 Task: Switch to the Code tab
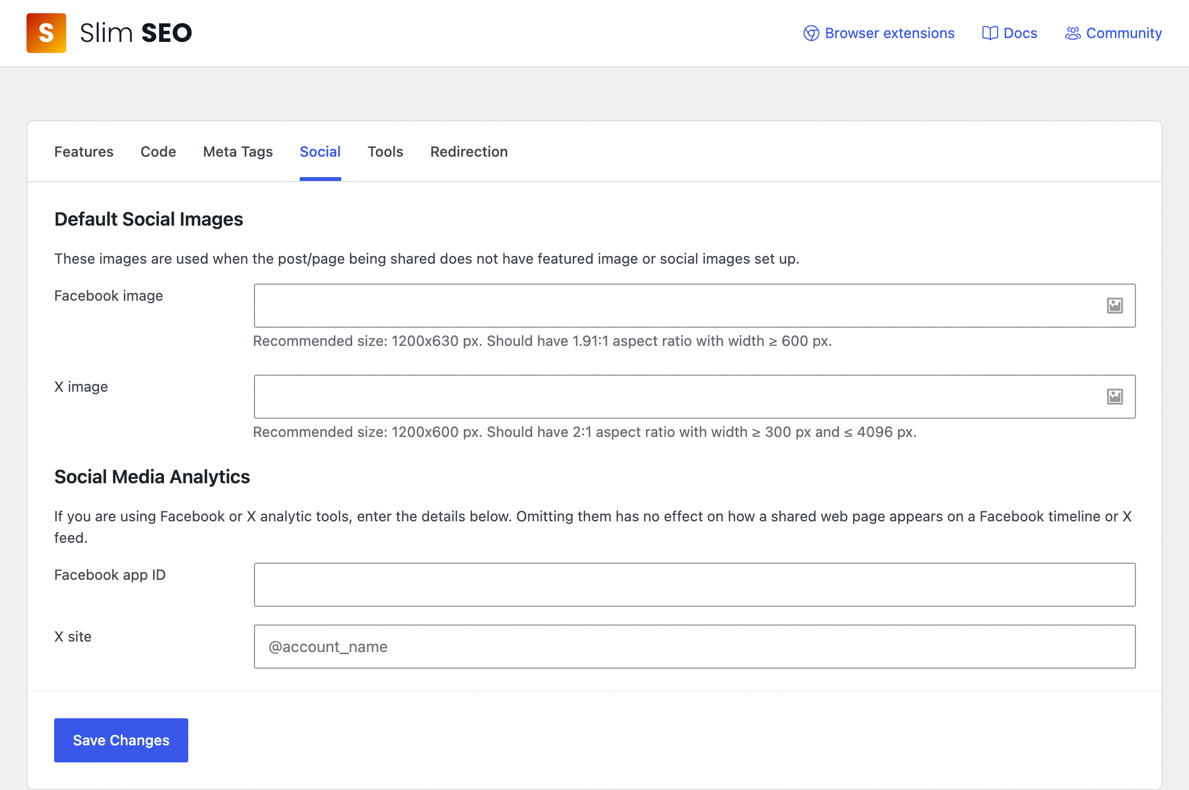[158, 152]
